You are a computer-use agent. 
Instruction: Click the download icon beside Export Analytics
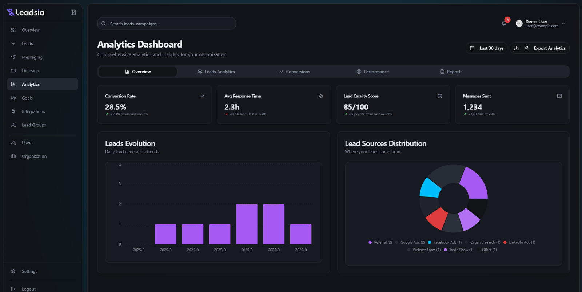pyautogui.click(x=516, y=48)
